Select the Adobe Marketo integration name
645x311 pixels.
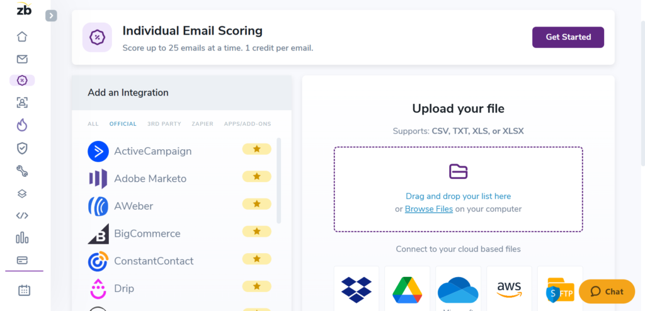[x=150, y=179]
